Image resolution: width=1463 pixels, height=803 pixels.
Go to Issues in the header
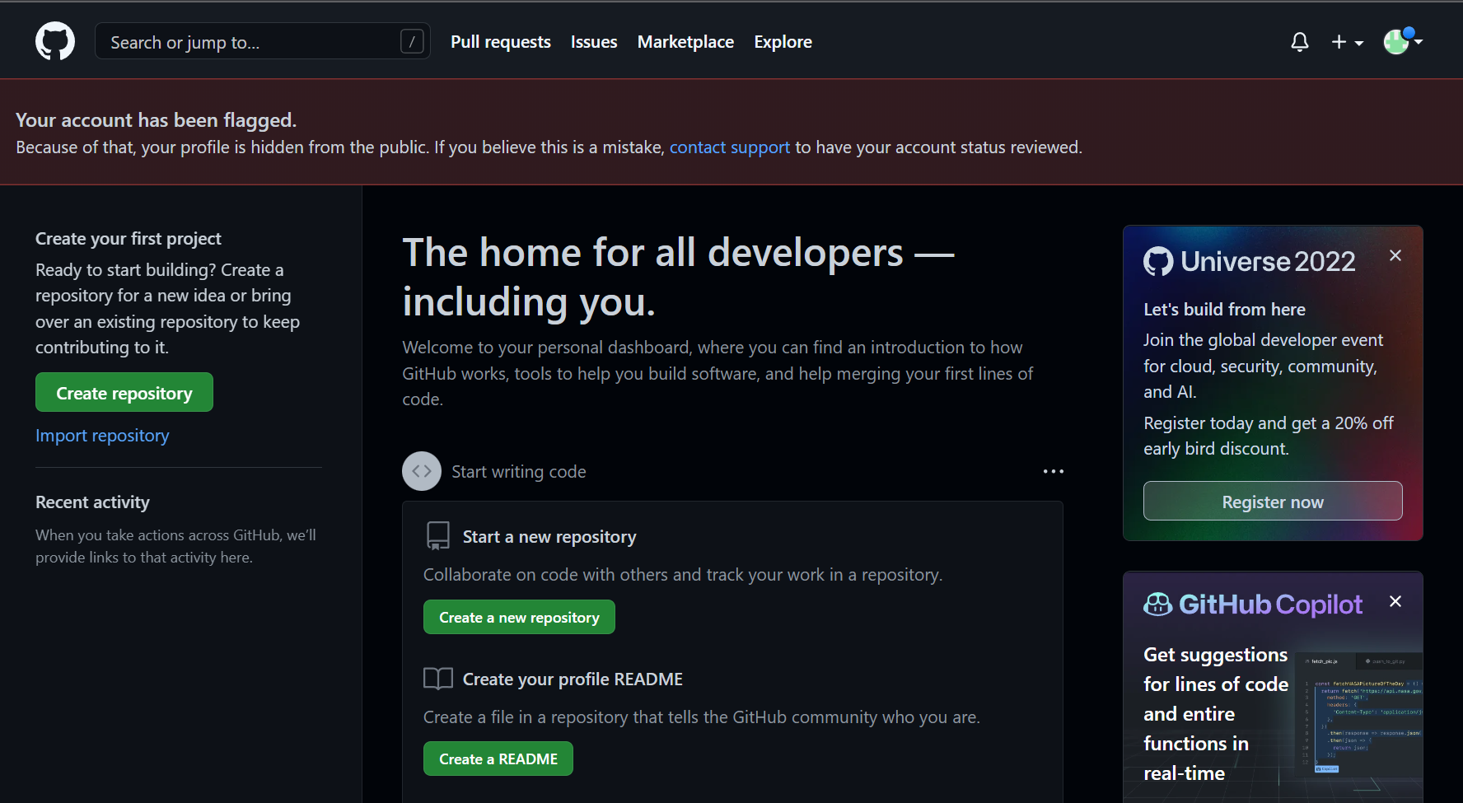[594, 42]
